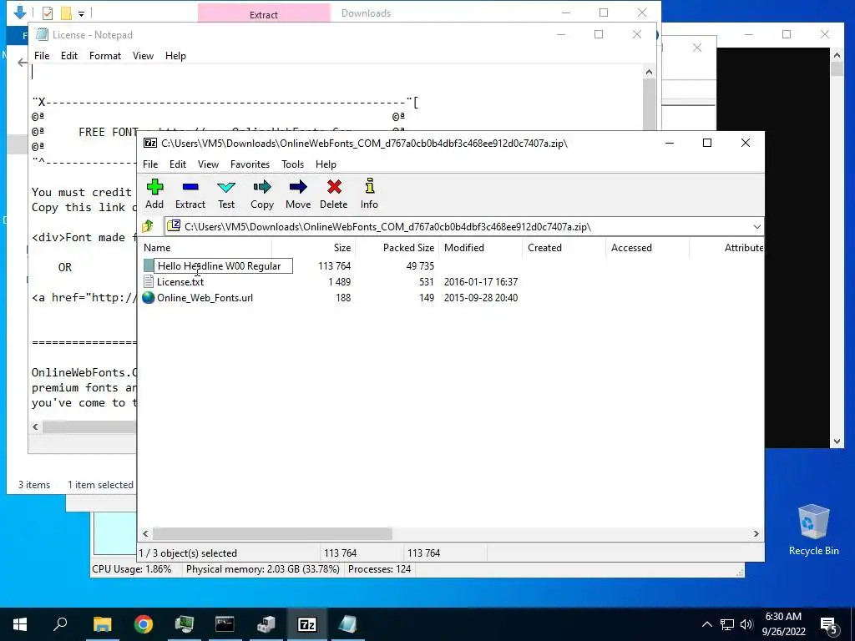Click Back arrow in the Explorer window

pyautogui.click(x=23, y=63)
